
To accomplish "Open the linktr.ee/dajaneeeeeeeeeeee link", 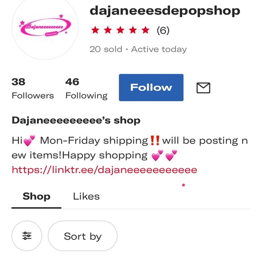I will 104,170.
